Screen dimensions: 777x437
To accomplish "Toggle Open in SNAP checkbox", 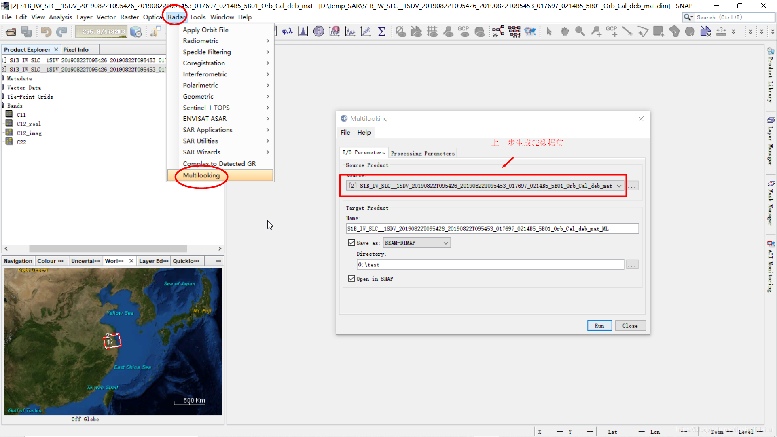I will pyautogui.click(x=351, y=278).
